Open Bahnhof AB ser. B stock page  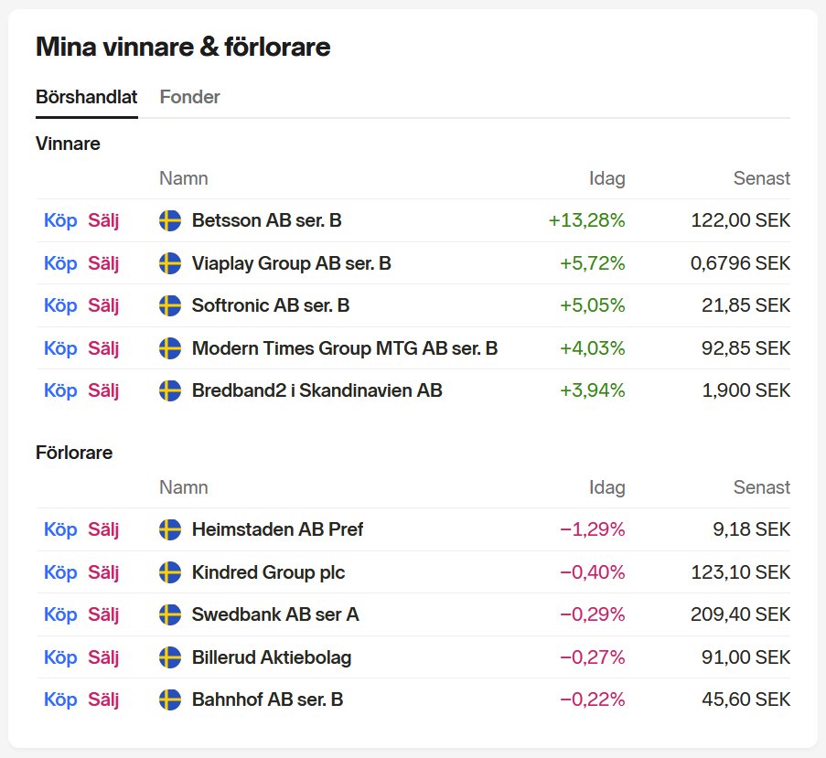point(268,699)
